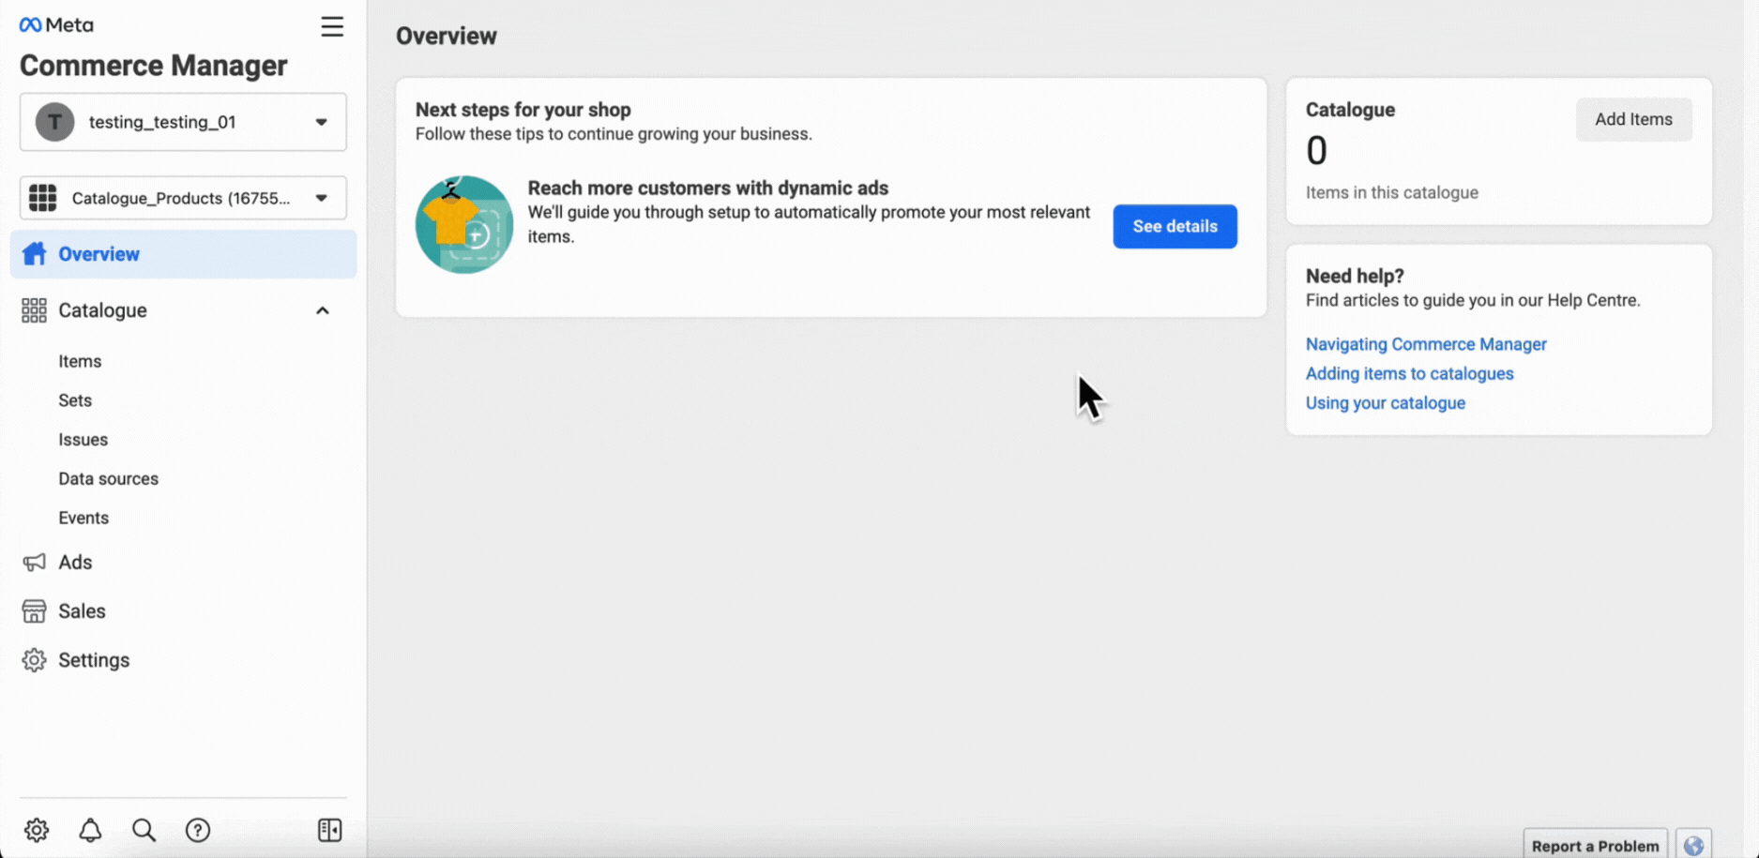Click the Catalogue menu label

click(x=103, y=310)
